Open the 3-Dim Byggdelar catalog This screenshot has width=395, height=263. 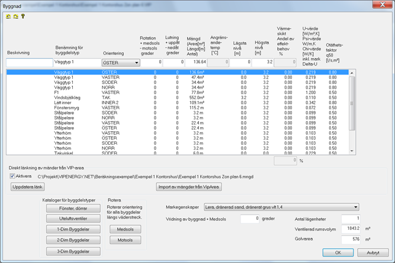point(73,251)
